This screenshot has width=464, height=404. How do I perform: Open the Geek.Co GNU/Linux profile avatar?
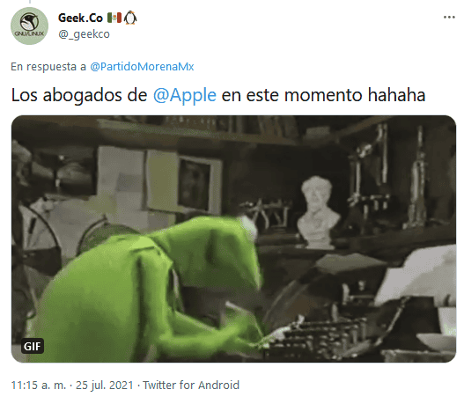coord(29,26)
